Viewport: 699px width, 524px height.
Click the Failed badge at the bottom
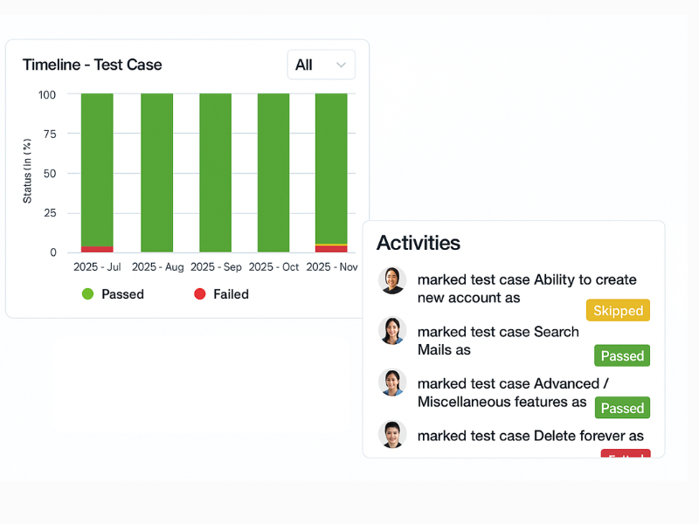(626, 455)
